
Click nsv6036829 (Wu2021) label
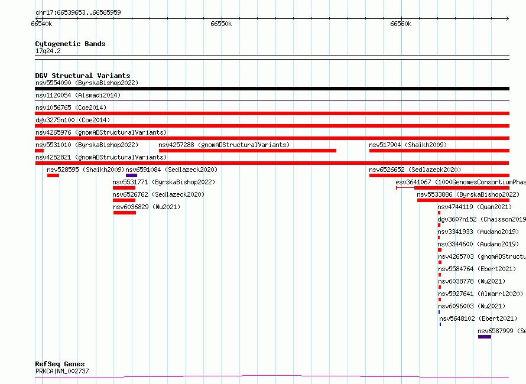(x=147, y=207)
